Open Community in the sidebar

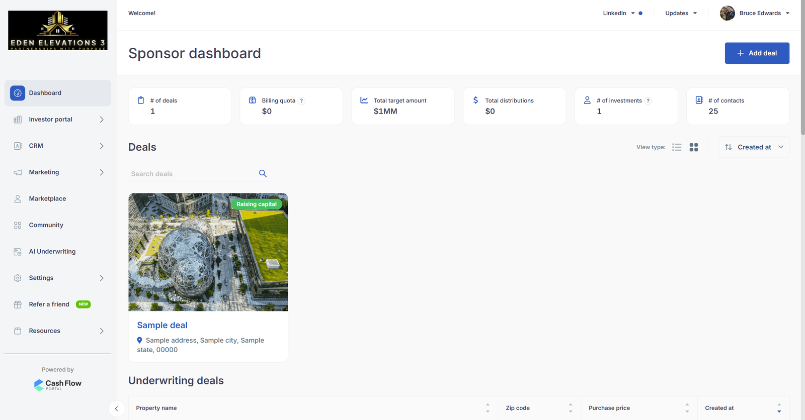tap(58, 225)
